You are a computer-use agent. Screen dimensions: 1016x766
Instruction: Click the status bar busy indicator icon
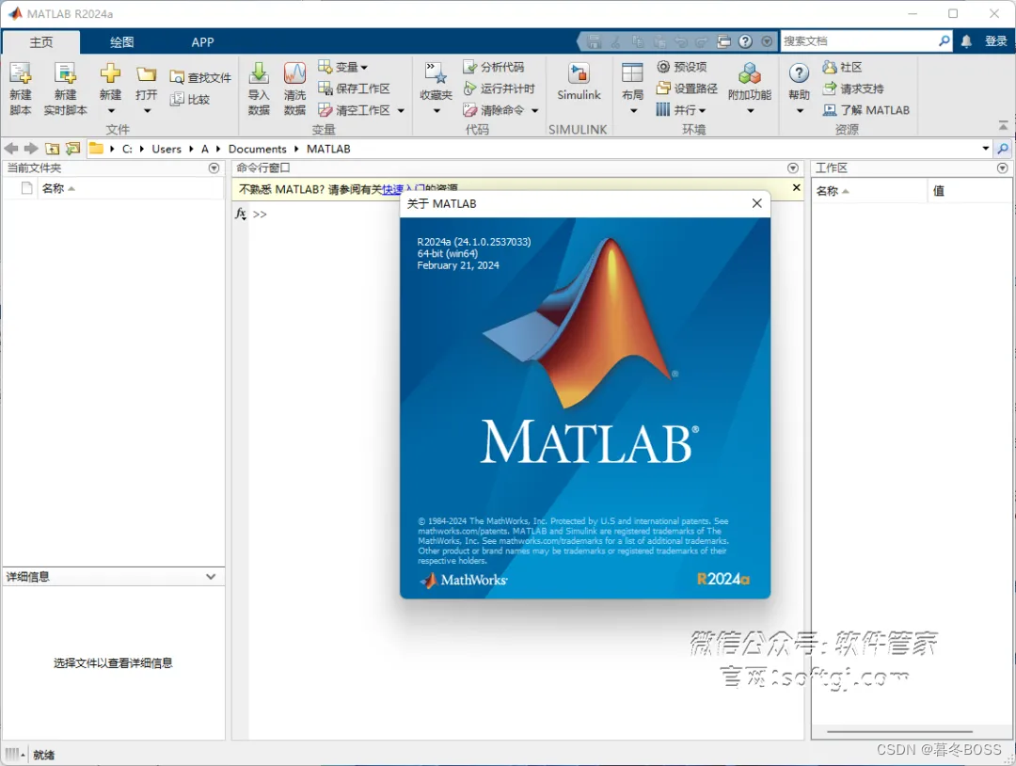pyautogui.click(x=13, y=754)
